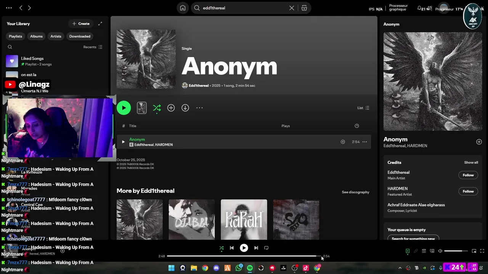Sort by the Plays column header
The image size is (488, 274).
click(x=286, y=126)
